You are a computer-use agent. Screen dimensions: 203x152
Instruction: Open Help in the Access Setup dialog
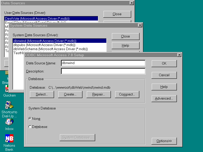click(x=164, y=87)
